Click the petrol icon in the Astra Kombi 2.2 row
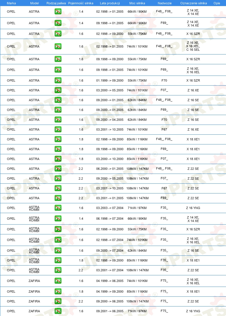Image resolution: width=226 pixels, height=316 pixels. coord(58,270)
